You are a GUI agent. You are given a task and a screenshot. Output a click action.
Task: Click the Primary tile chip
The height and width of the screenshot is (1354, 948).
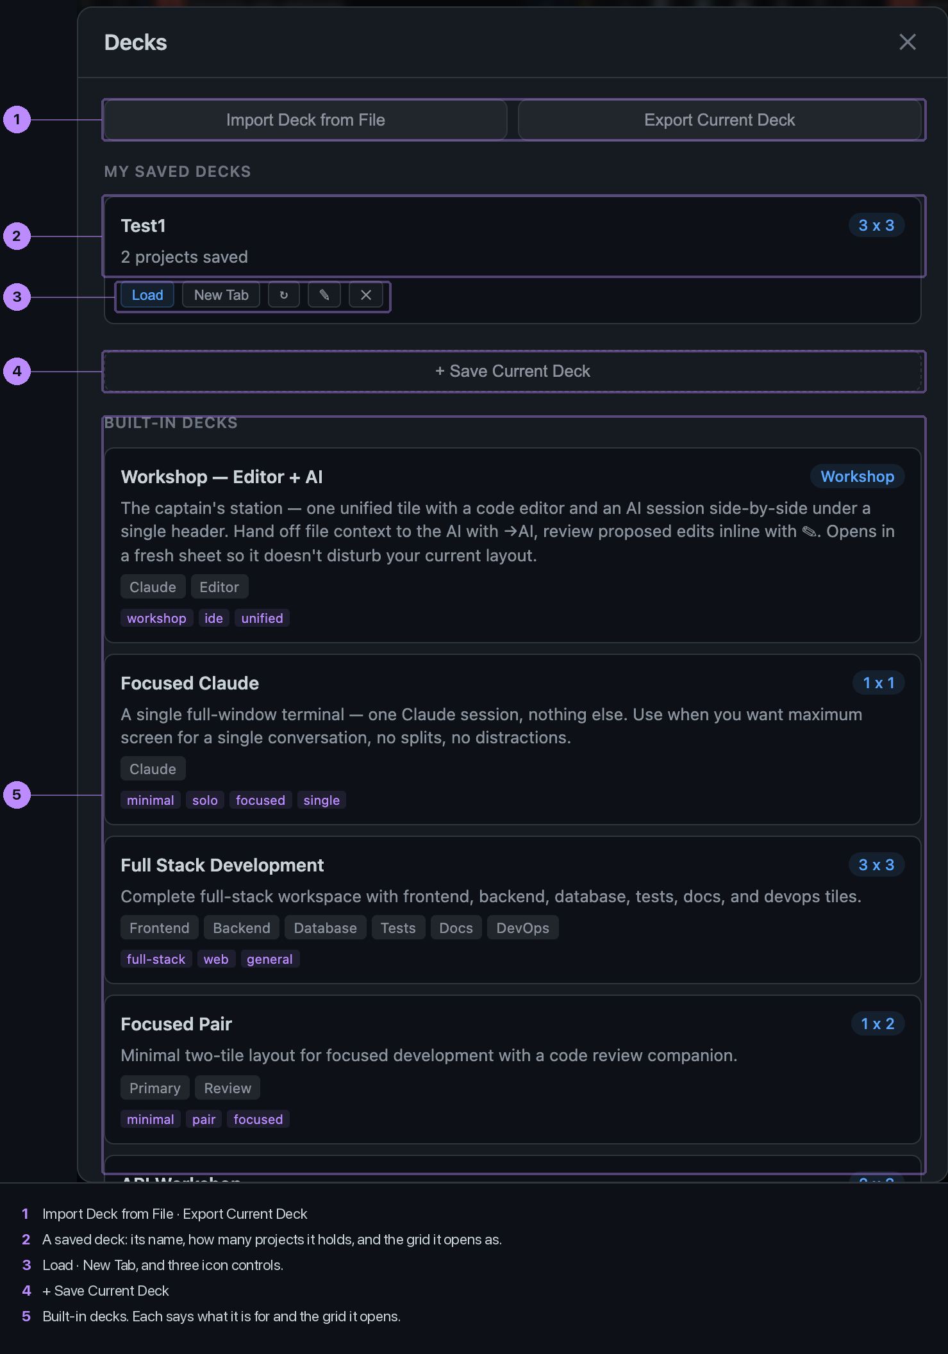(x=155, y=1088)
